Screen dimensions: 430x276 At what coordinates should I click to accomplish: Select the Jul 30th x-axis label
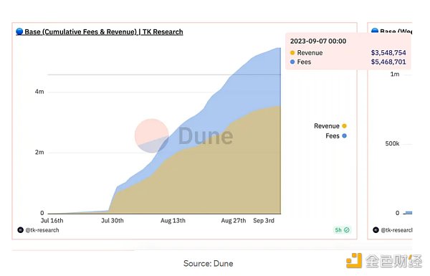point(113,221)
